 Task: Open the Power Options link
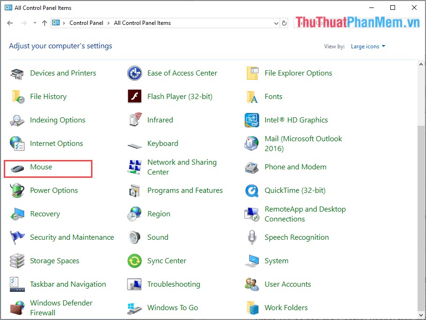pyautogui.click(x=54, y=190)
